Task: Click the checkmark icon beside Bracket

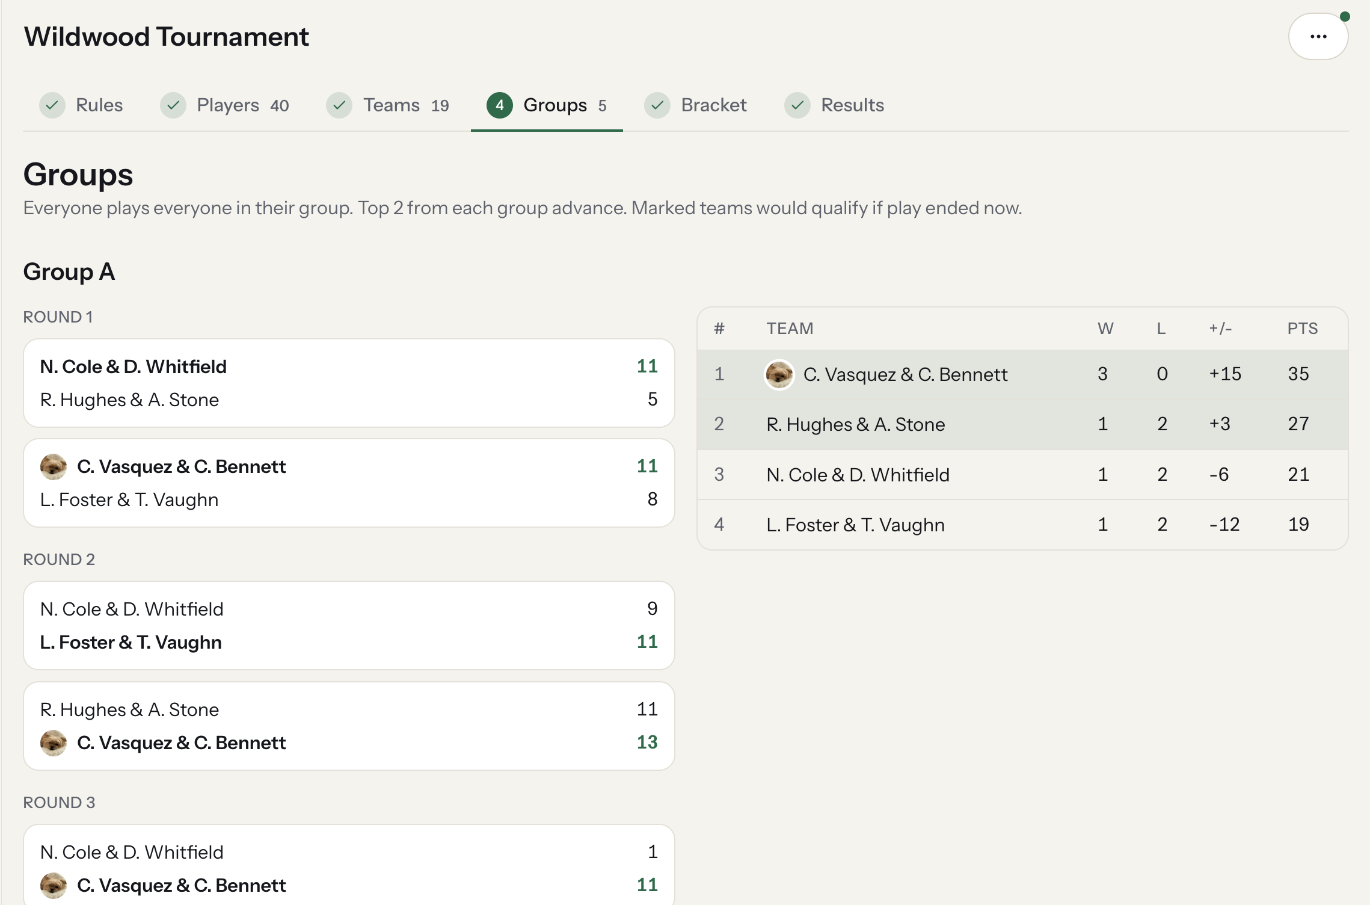Action: tap(657, 105)
